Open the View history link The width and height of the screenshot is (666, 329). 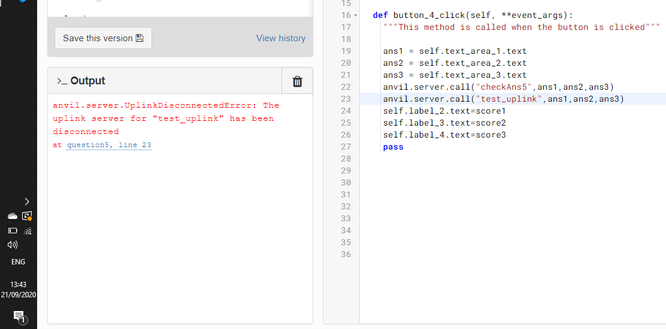280,38
